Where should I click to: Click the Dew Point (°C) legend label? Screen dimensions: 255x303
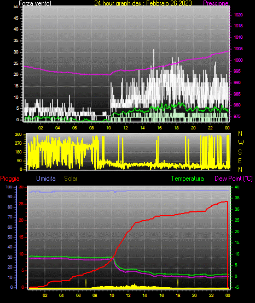234,179
